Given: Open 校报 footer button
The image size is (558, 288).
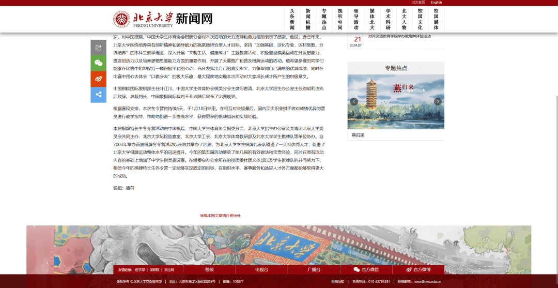Looking at the screenshot, I should point(209,269).
